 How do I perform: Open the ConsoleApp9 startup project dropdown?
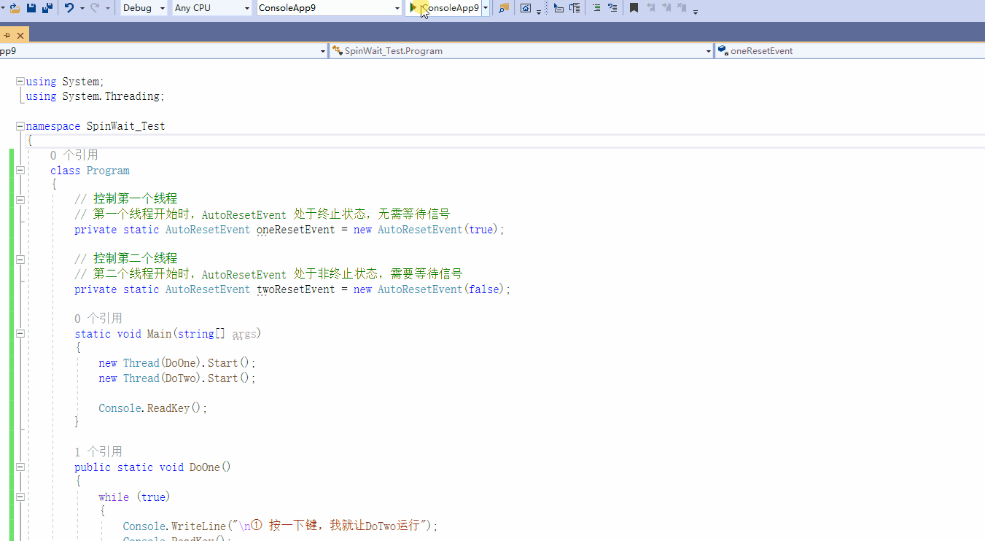[329, 8]
